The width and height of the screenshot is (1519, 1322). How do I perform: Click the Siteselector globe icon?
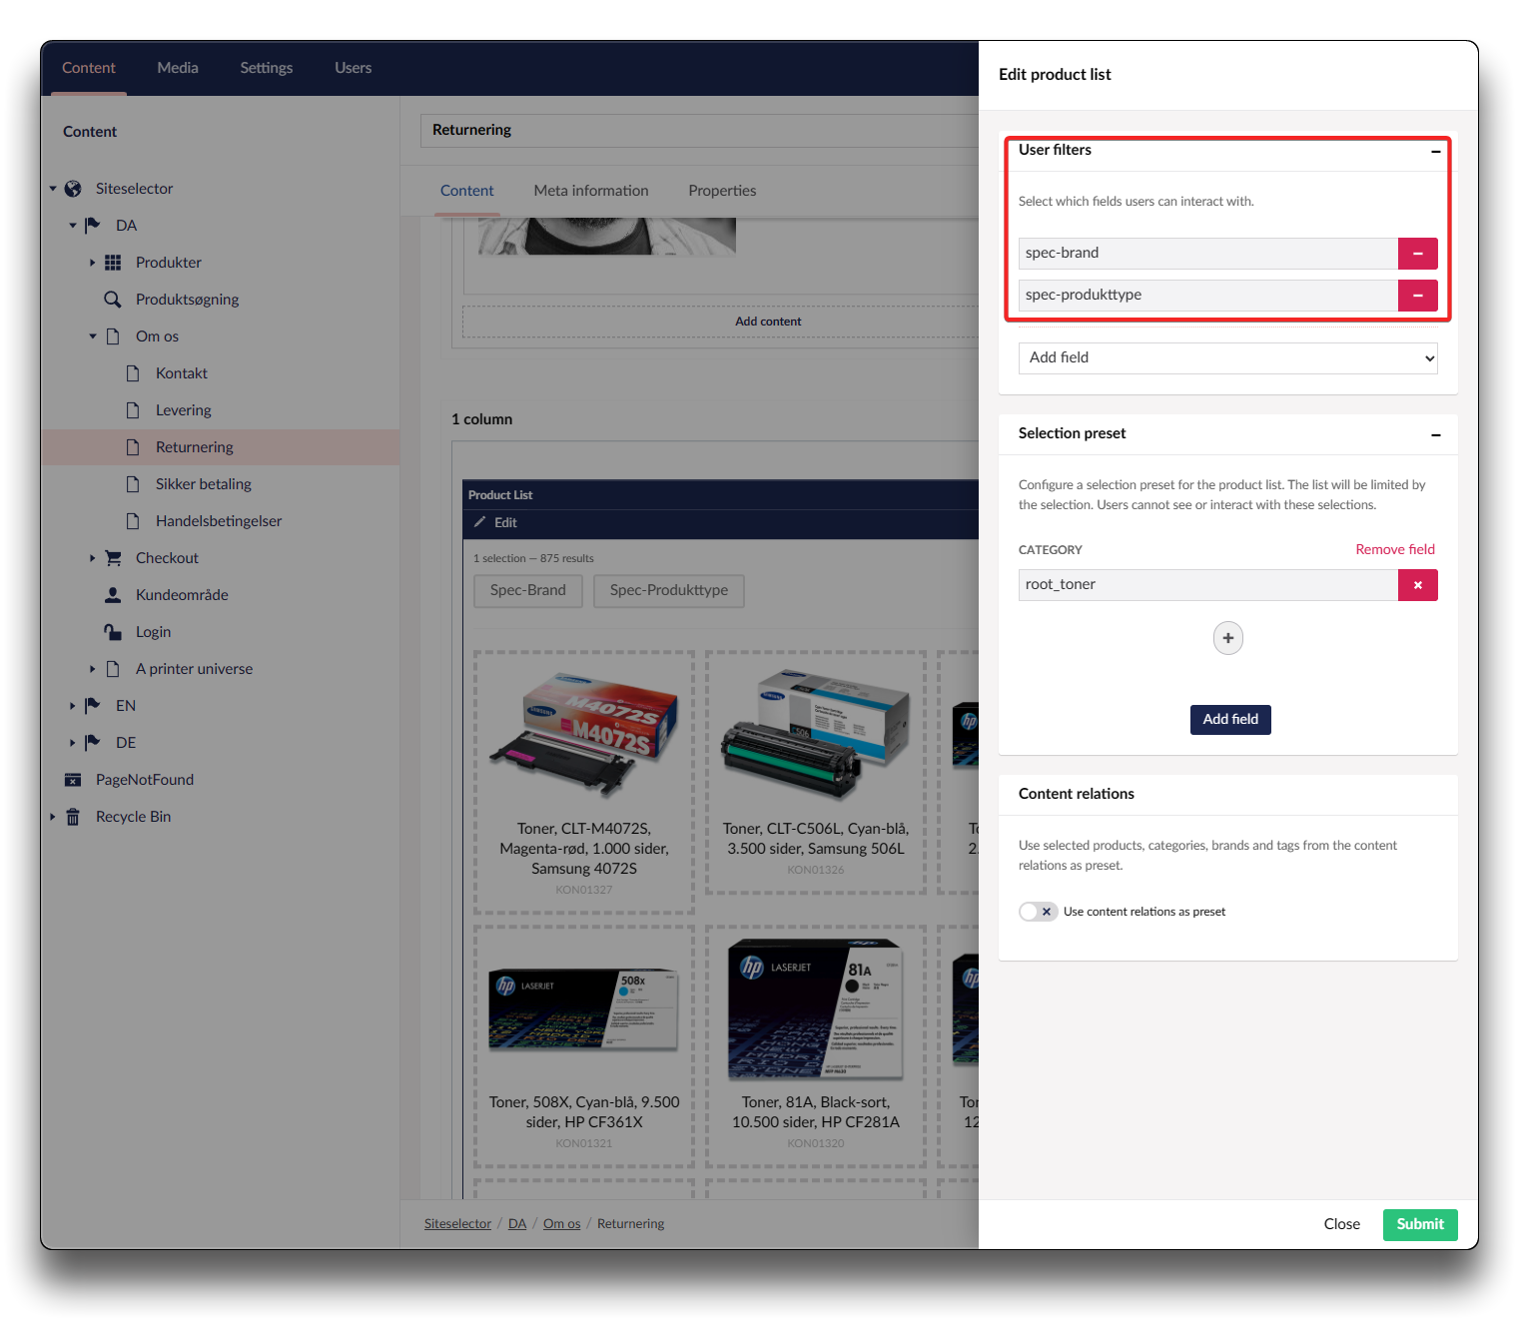click(73, 189)
